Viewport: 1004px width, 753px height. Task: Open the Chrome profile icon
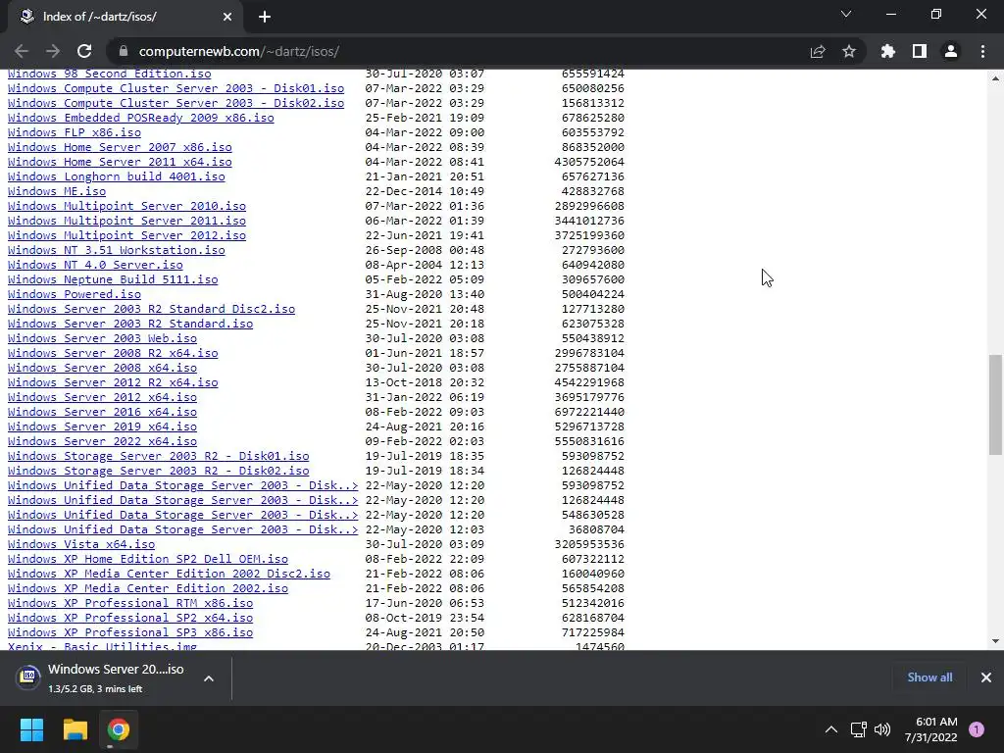click(951, 51)
